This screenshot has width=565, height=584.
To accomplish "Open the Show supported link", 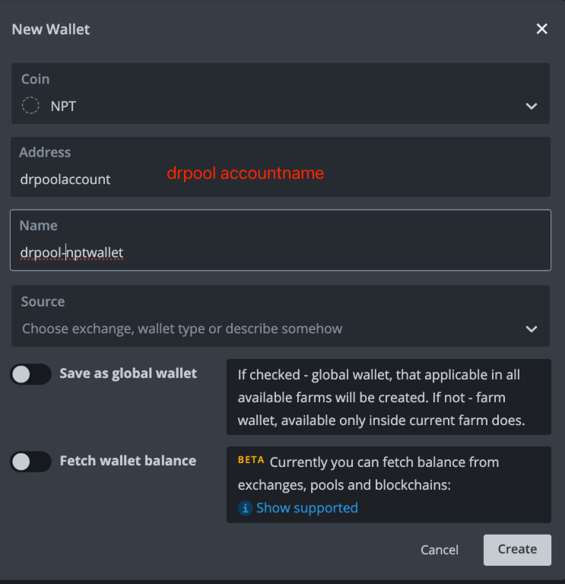I will pyautogui.click(x=306, y=508).
